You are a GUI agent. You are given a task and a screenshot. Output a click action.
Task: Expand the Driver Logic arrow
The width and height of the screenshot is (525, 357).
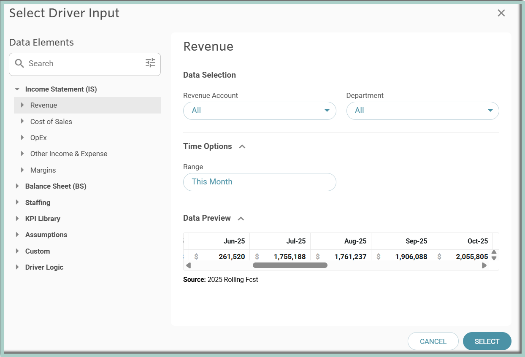[x=17, y=267]
